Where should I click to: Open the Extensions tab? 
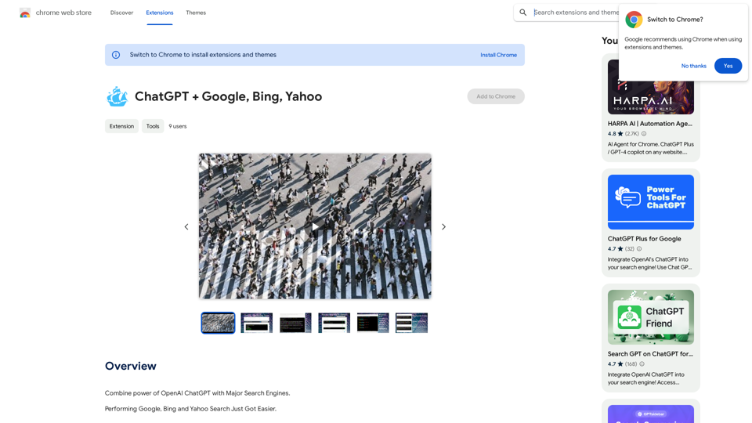160,13
